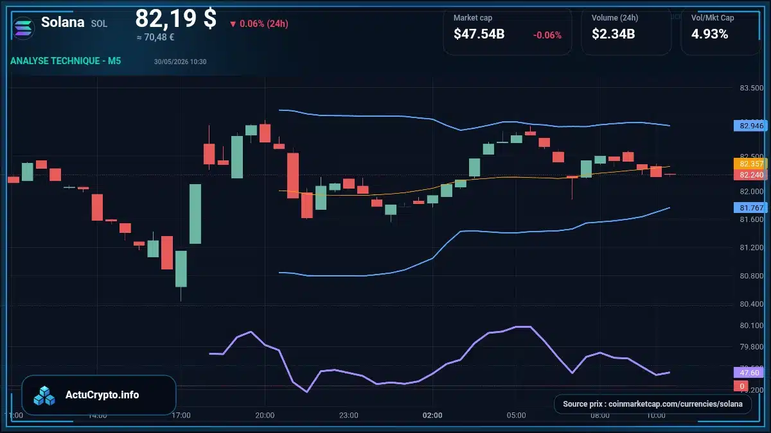Select the $2.34B volume value
The width and height of the screenshot is (771, 433).
[614, 35]
